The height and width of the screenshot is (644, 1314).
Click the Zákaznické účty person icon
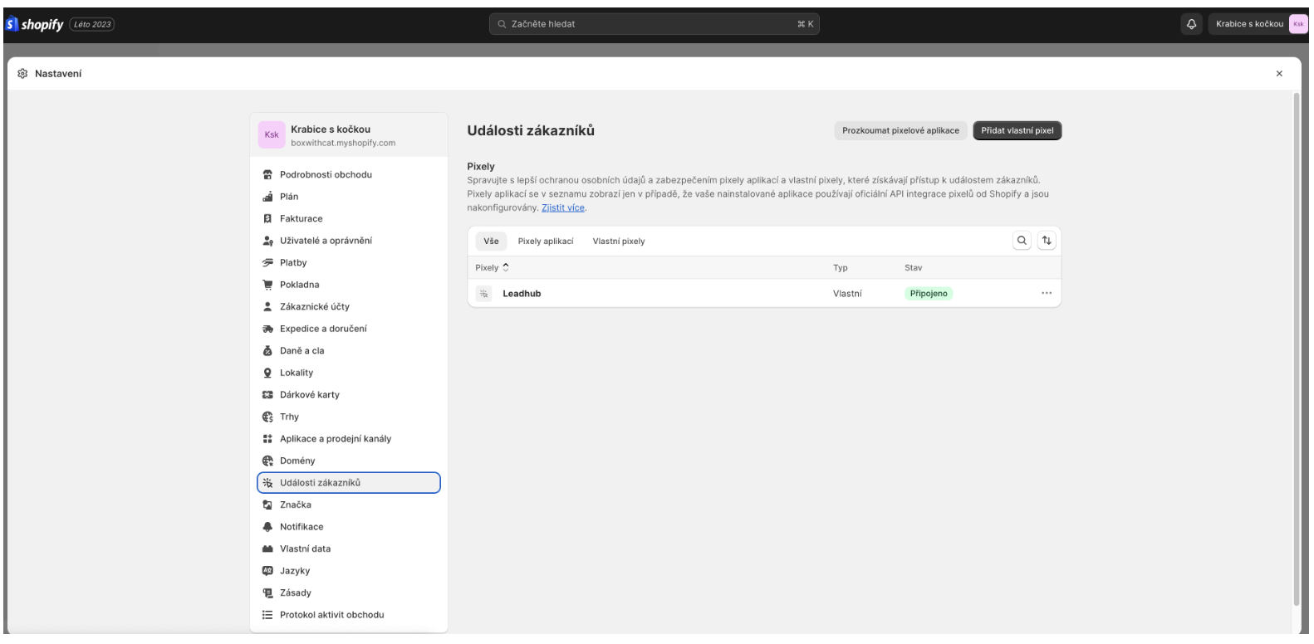[267, 306]
